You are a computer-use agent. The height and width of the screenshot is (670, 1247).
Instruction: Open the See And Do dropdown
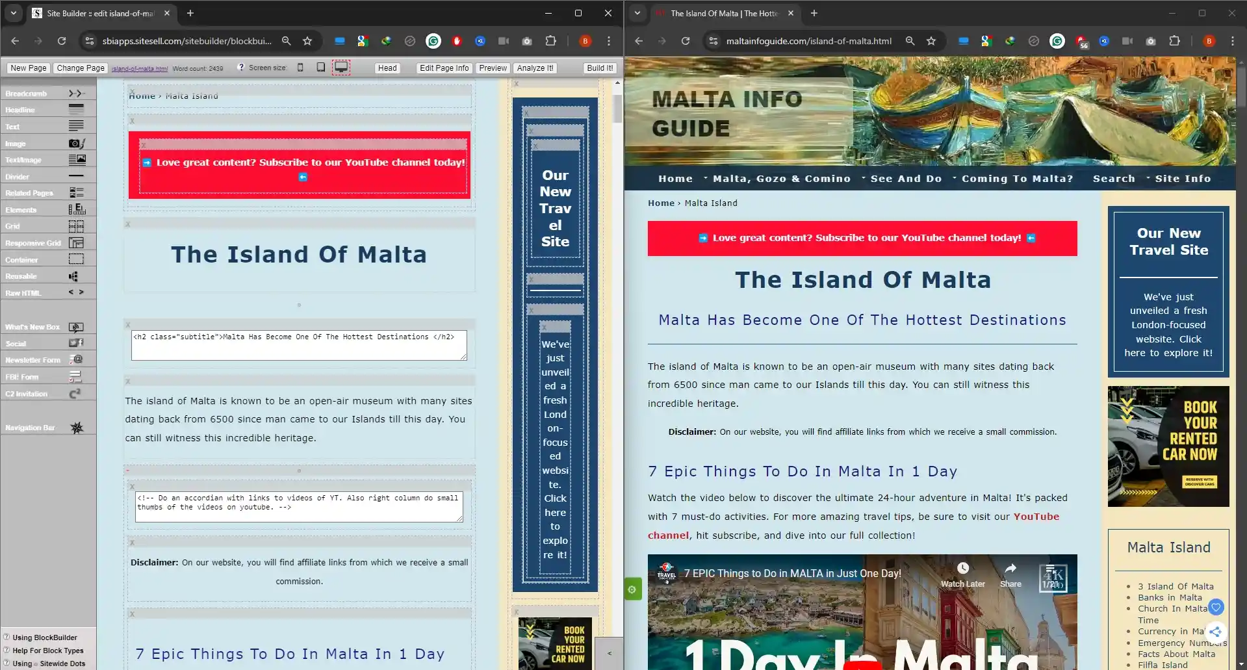(905, 178)
